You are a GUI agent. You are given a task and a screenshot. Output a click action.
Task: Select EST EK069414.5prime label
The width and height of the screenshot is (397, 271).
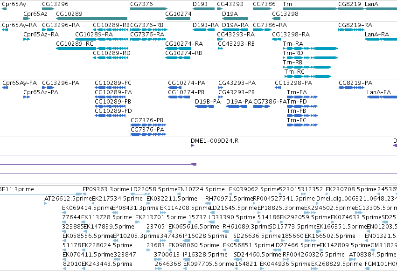(87, 208)
